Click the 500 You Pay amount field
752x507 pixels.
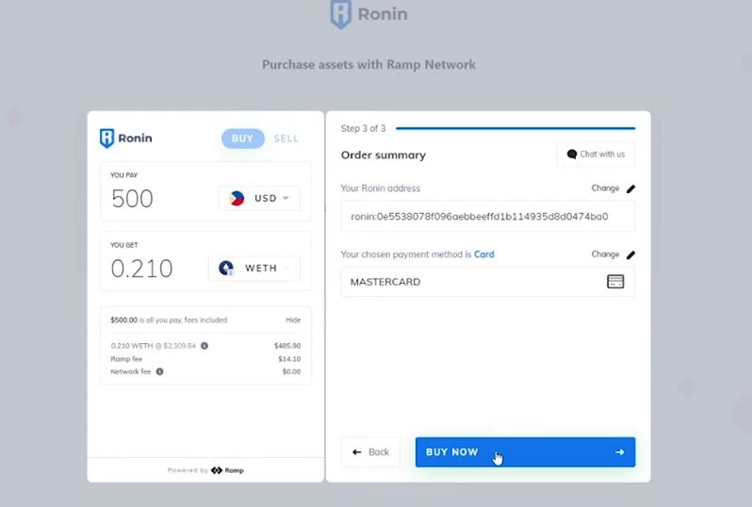132,198
